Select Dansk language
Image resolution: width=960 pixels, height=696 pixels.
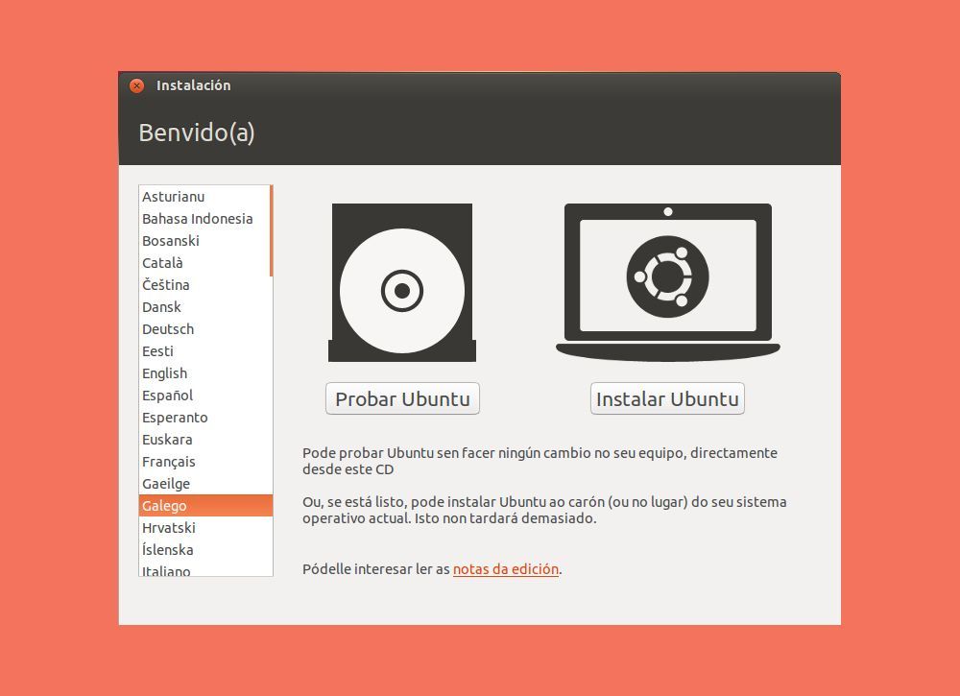tap(204, 306)
